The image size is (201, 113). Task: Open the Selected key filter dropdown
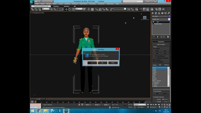click(x=139, y=105)
